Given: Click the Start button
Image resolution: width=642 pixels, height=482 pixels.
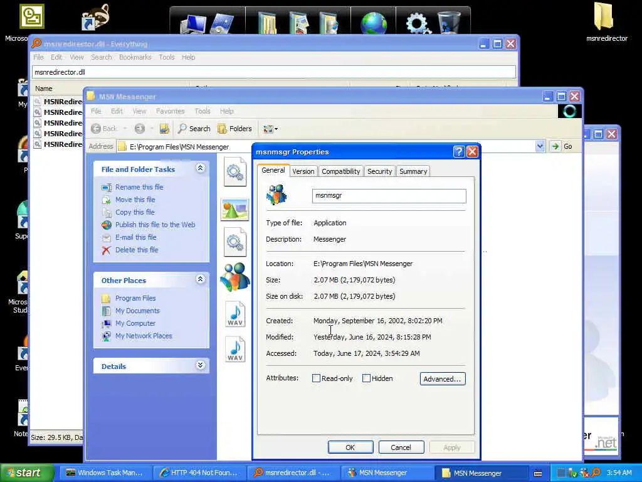Looking at the screenshot, I should [27, 473].
